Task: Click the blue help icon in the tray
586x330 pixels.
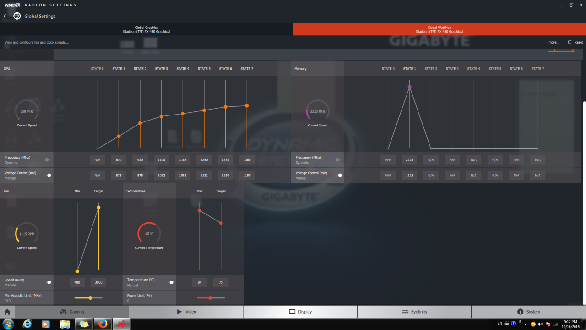Action: pyautogui.click(x=514, y=324)
